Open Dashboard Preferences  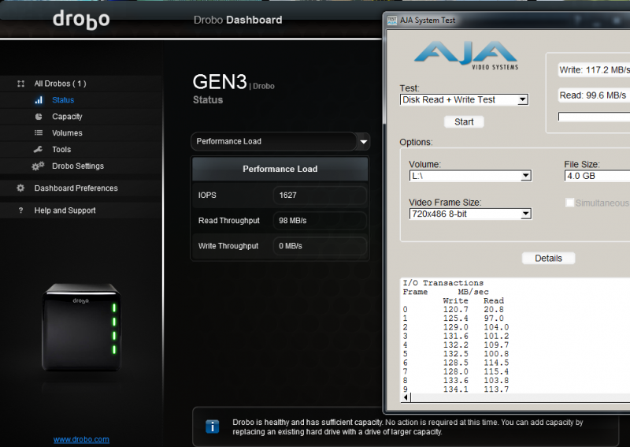pos(76,188)
